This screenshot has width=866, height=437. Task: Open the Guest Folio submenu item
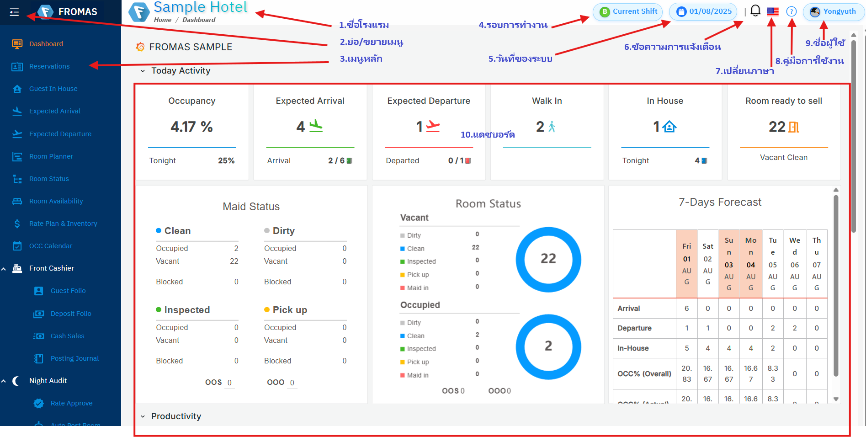pyautogui.click(x=68, y=291)
